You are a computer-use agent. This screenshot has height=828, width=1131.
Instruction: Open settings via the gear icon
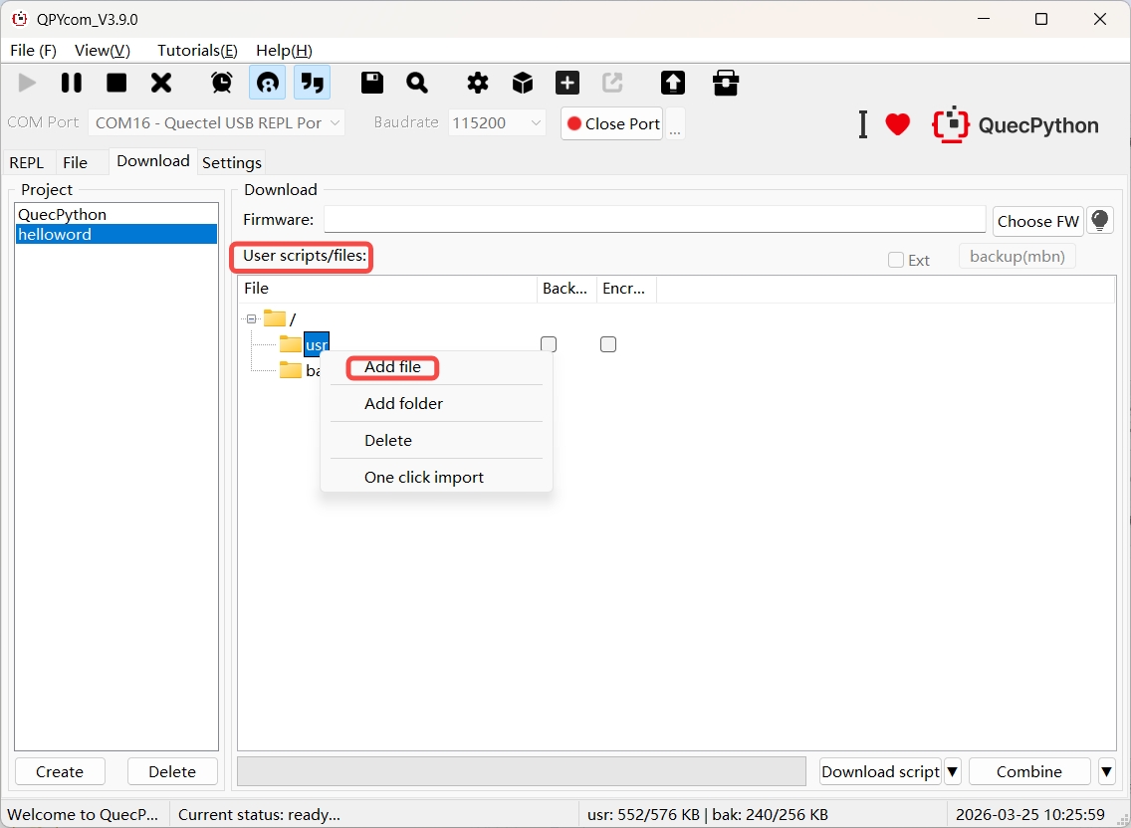pyautogui.click(x=478, y=83)
